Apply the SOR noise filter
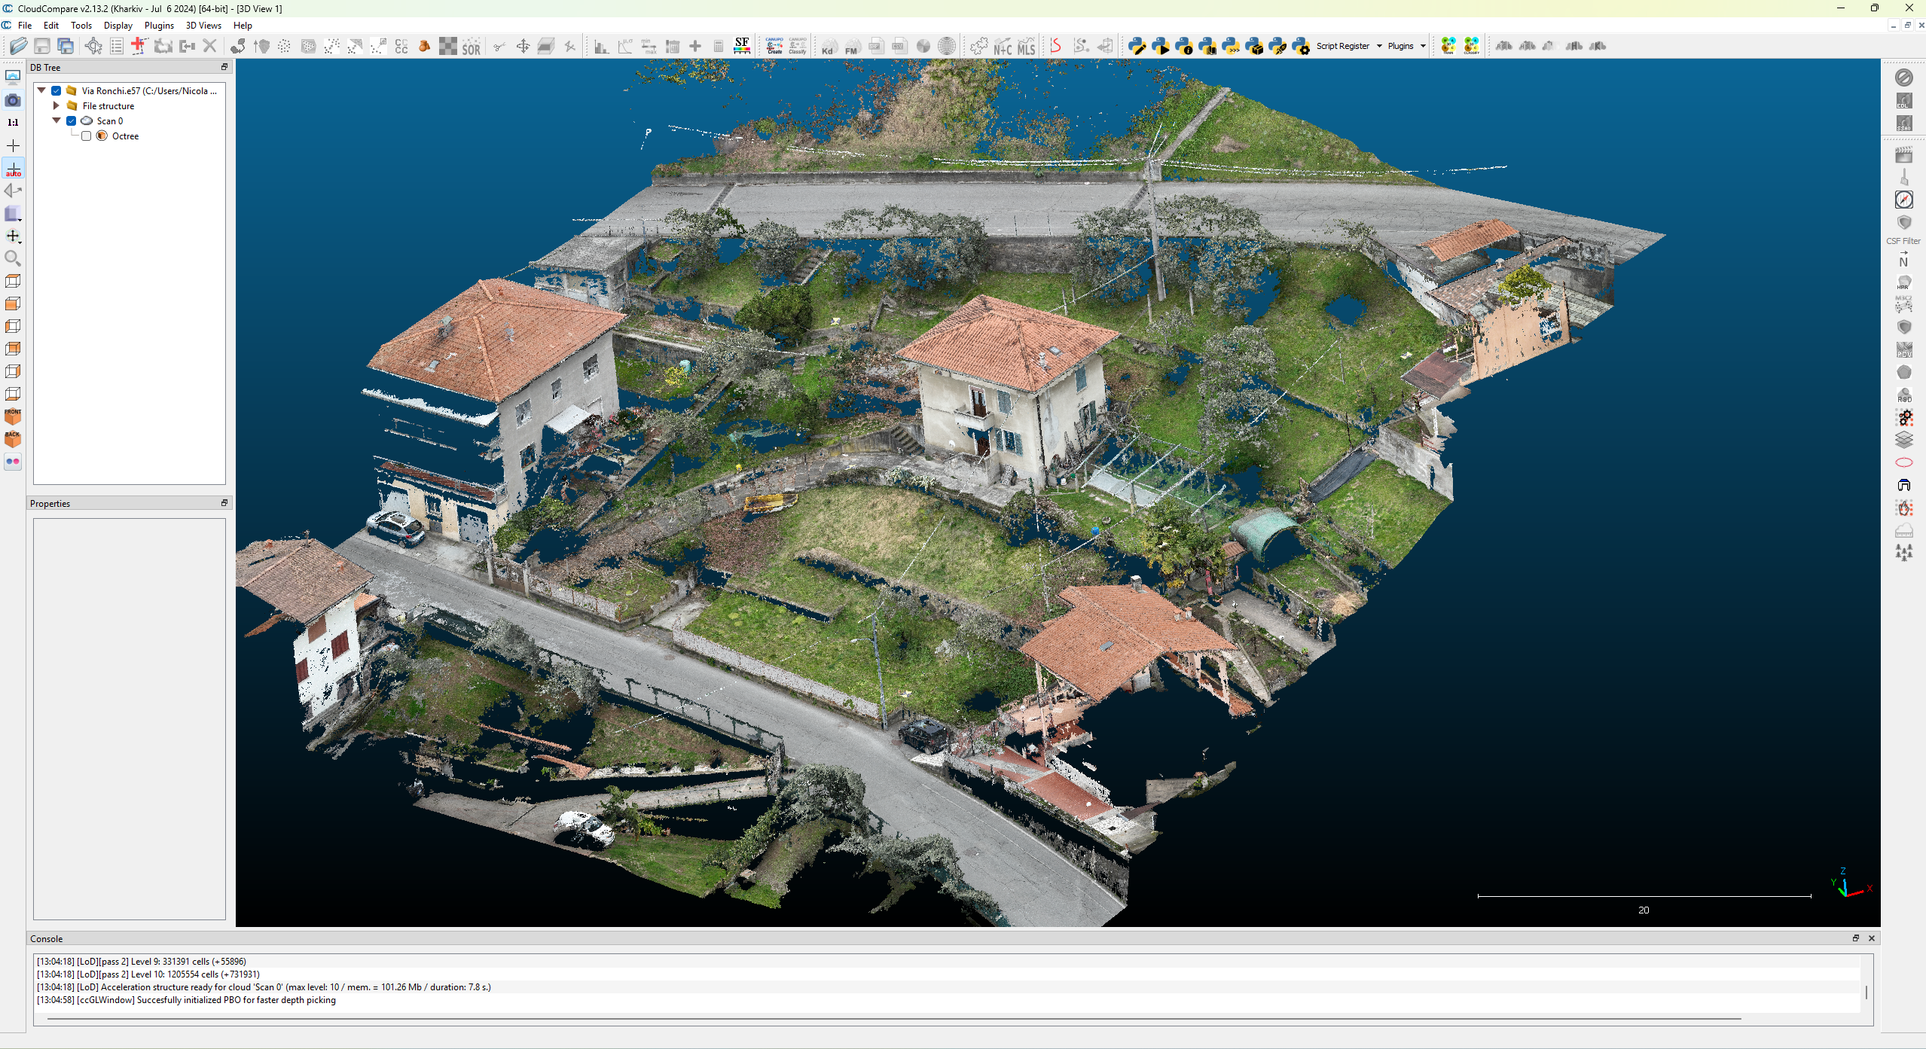 click(470, 46)
